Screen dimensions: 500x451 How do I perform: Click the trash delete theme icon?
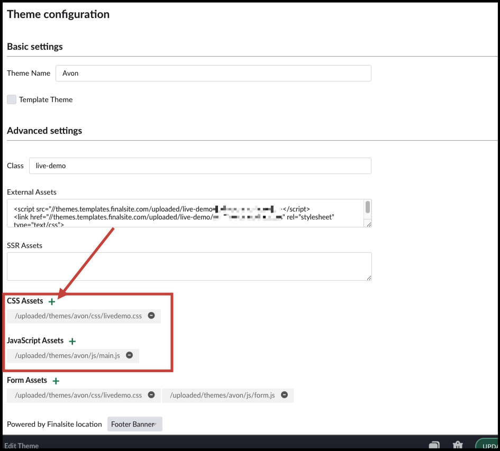[x=458, y=445]
